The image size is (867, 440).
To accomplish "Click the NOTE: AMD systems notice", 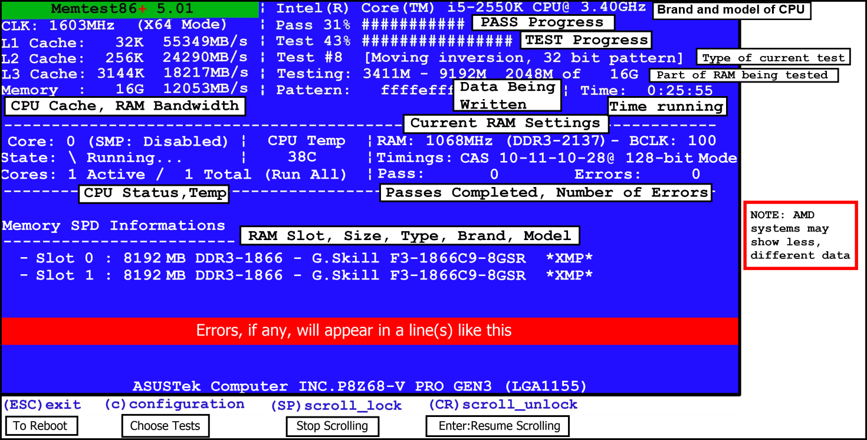I will coord(800,235).
